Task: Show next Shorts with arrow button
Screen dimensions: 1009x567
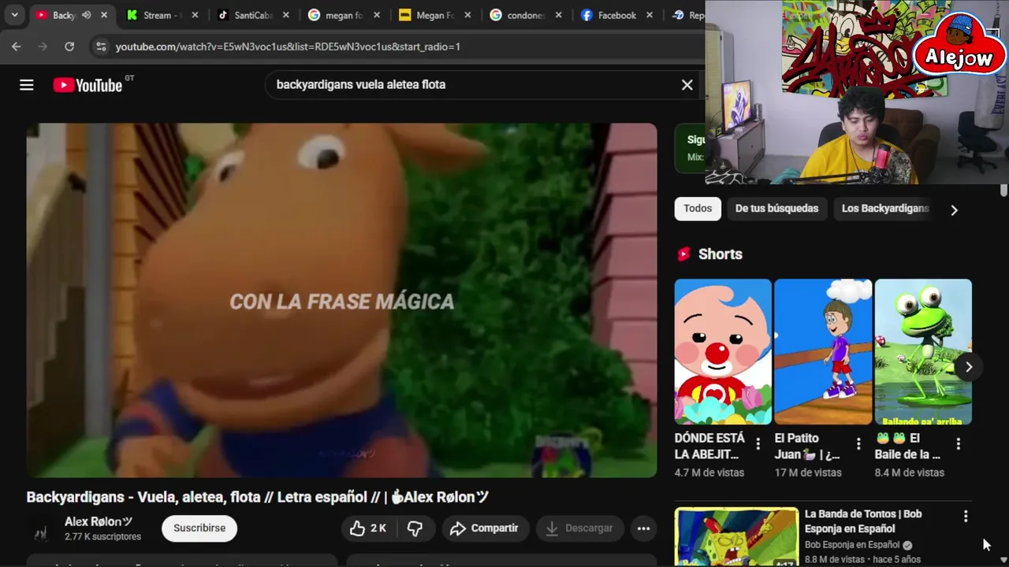Action: [x=969, y=367]
